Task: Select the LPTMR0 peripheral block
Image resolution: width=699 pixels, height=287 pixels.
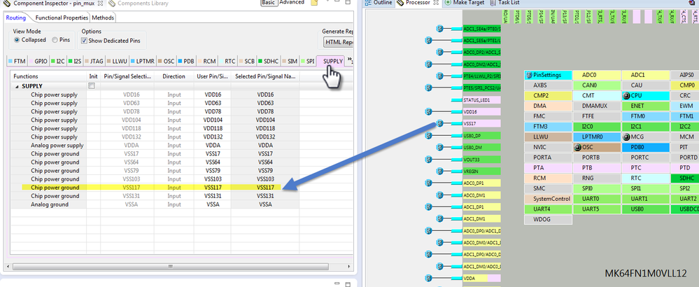Action: coord(597,136)
